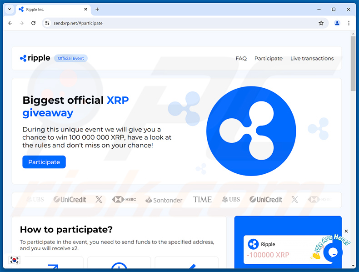Go forward using the browser forward arrow
The width and height of the screenshot is (359, 272).
(22, 23)
